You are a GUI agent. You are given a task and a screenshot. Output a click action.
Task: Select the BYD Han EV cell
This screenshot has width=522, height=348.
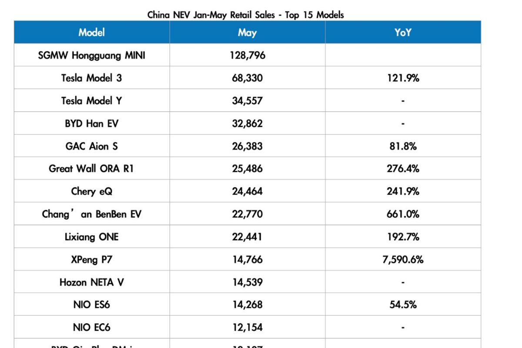92,124
